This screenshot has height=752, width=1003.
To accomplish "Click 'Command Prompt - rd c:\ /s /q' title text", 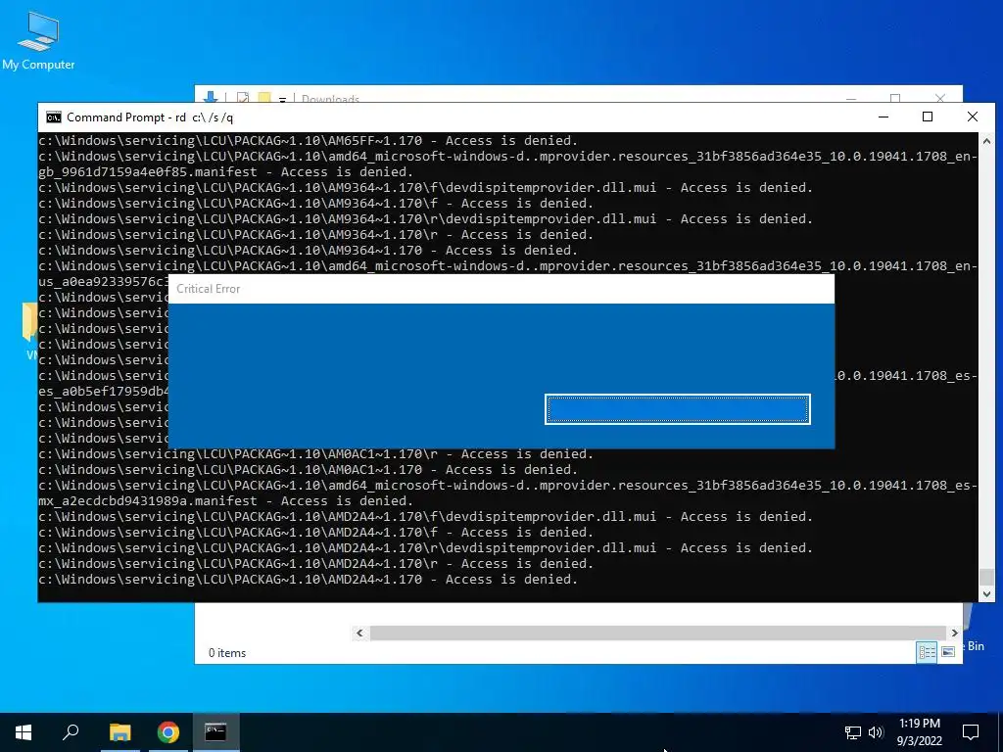I will coord(150,117).
